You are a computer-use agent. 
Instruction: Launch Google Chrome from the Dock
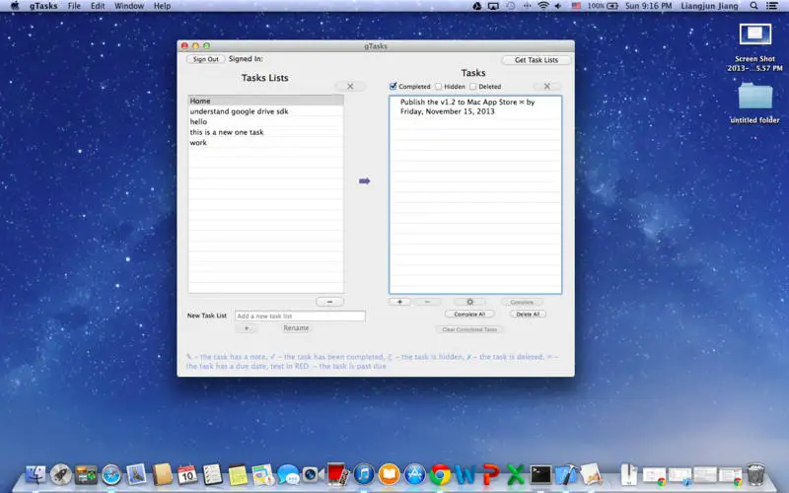[x=440, y=474]
